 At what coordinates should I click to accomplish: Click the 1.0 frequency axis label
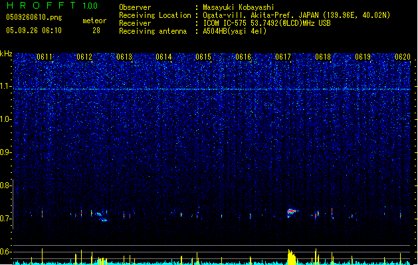[6, 119]
